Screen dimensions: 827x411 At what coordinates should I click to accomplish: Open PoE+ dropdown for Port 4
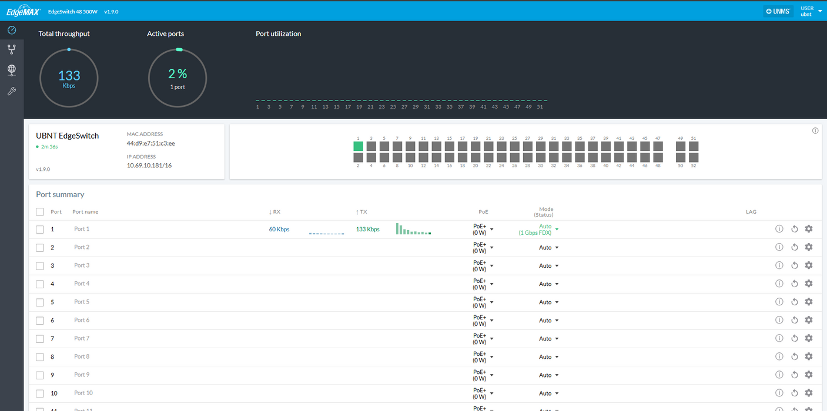tap(483, 284)
